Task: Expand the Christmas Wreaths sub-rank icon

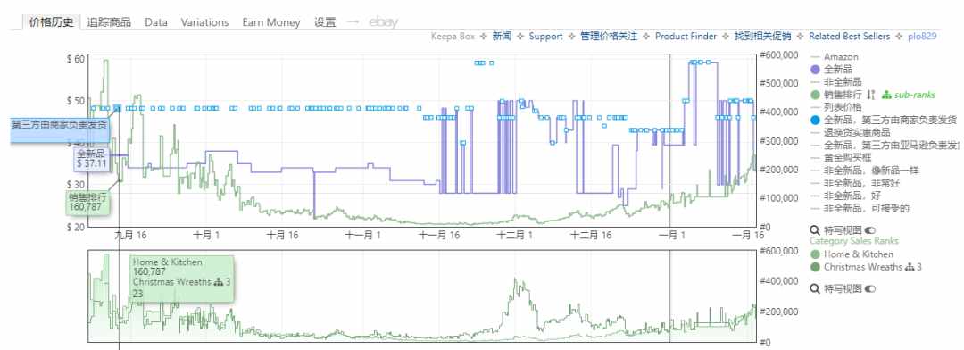Action: tap(910, 267)
